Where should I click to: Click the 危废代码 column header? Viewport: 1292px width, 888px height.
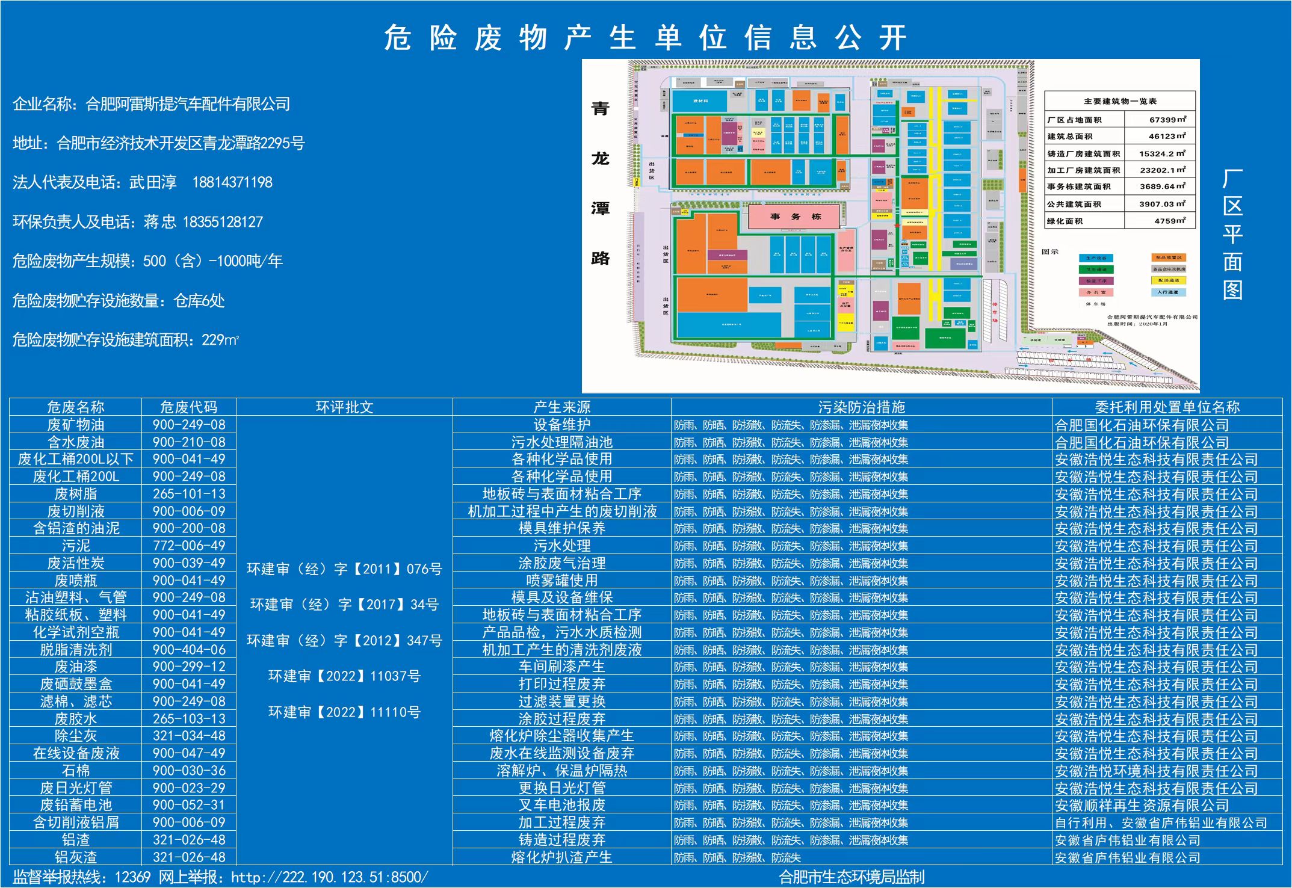point(188,407)
